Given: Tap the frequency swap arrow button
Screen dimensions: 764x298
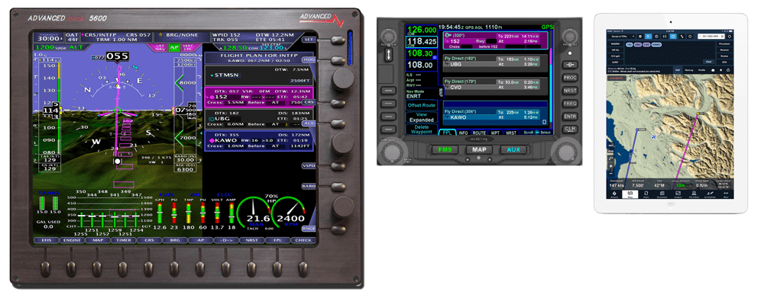Looking at the screenshot, I should [x=388, y=53].
